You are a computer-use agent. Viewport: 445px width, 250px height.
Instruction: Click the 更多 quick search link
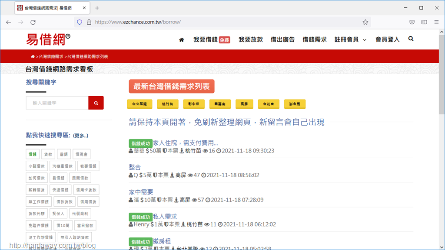click(80, 136)
